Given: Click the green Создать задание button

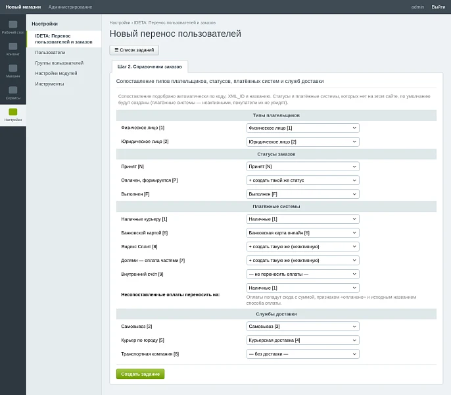Looking at the screenshot, I should (141, 374).
